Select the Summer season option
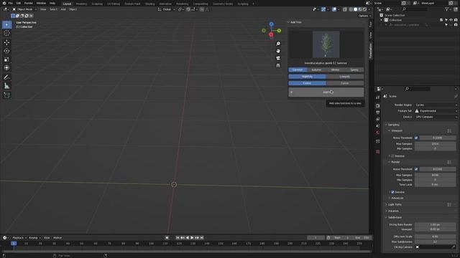460x258 pixels. tap(298, 70)
